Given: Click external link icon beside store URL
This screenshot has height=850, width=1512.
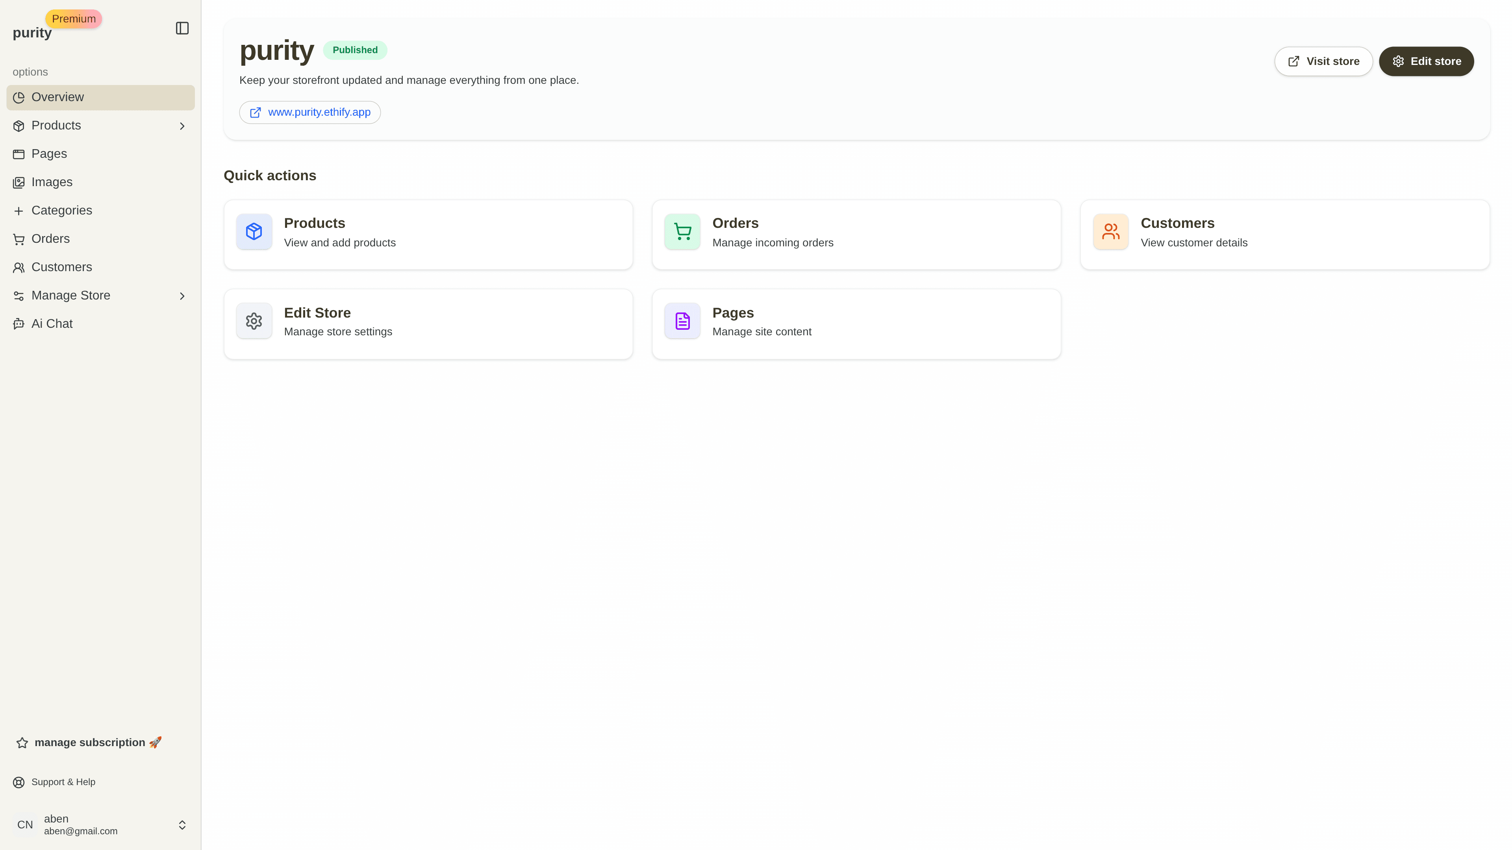Looking at the screenshot, I should (255, 113).
